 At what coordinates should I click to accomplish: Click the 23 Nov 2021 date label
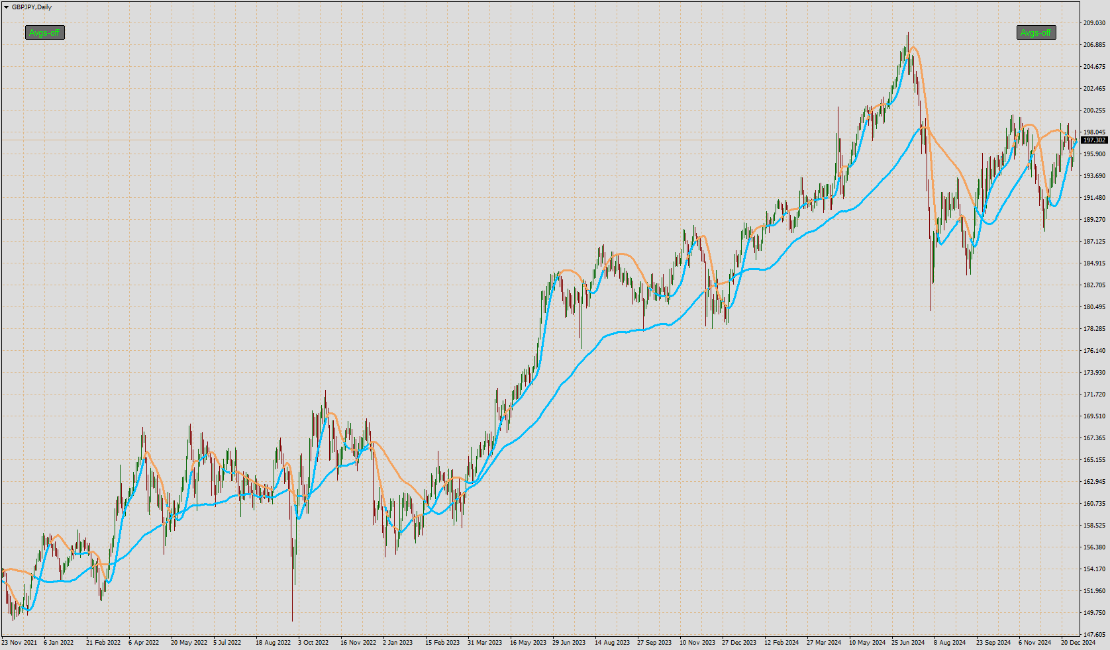tap(19, 643)
